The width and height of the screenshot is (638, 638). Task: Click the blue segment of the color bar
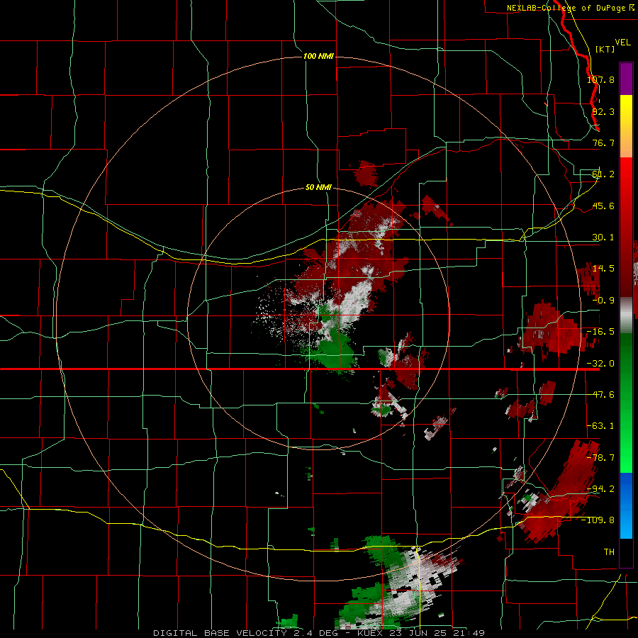coord(626,505)
